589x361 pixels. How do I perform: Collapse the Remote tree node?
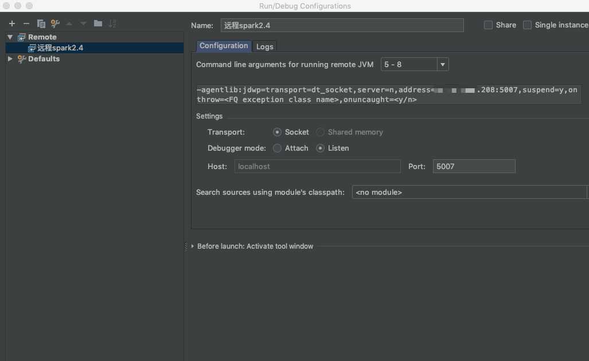(10, 37)
